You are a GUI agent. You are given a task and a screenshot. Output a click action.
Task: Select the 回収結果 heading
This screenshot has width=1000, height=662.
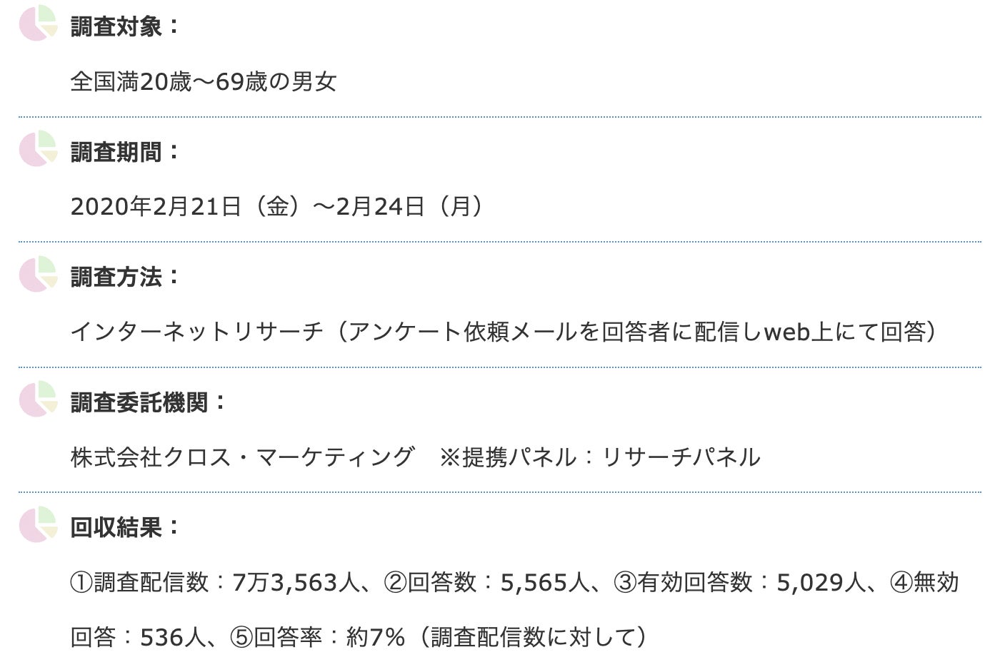(x=124, y=528)
